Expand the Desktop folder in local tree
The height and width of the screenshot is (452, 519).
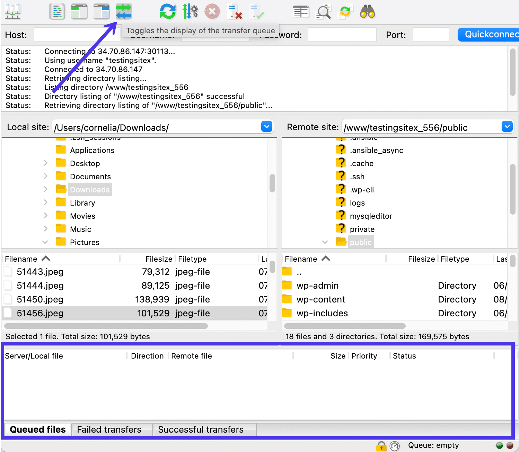pos(46,163)
